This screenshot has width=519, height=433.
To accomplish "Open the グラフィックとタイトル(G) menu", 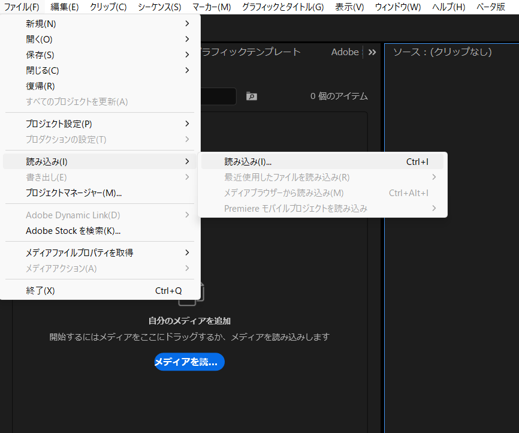I will coord(283,7).
